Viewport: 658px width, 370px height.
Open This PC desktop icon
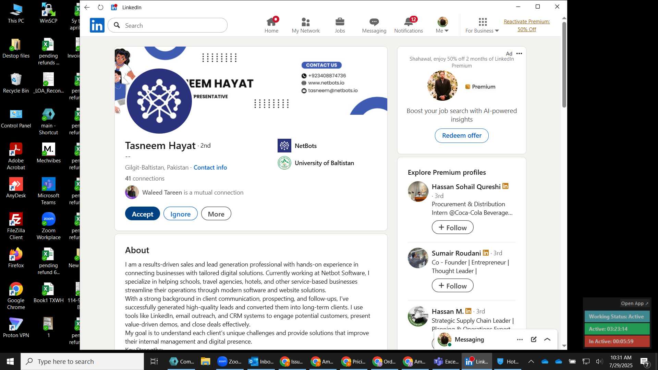click(x=16, y=13)
